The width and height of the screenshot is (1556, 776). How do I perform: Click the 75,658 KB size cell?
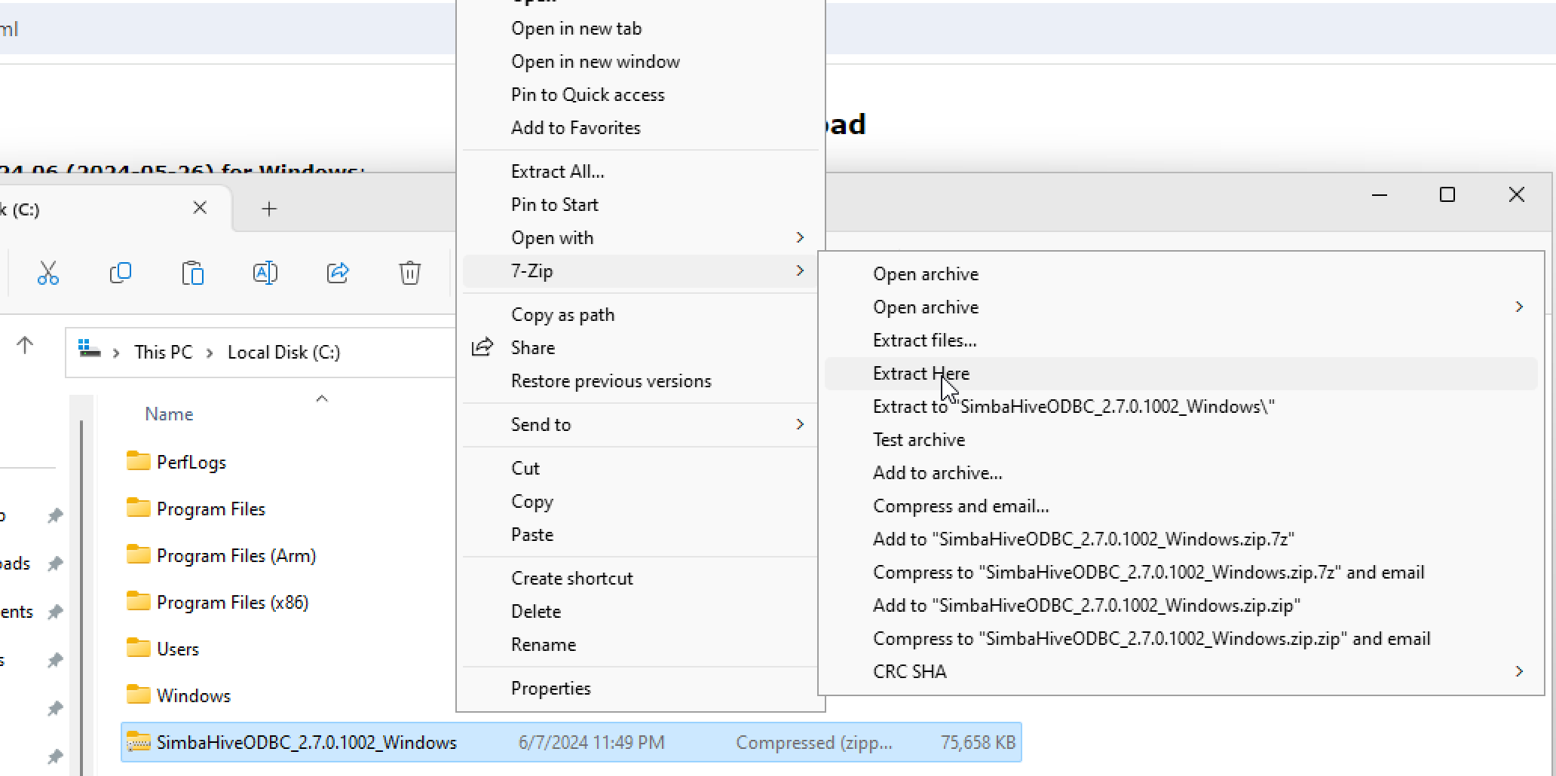tap(978, 743)
